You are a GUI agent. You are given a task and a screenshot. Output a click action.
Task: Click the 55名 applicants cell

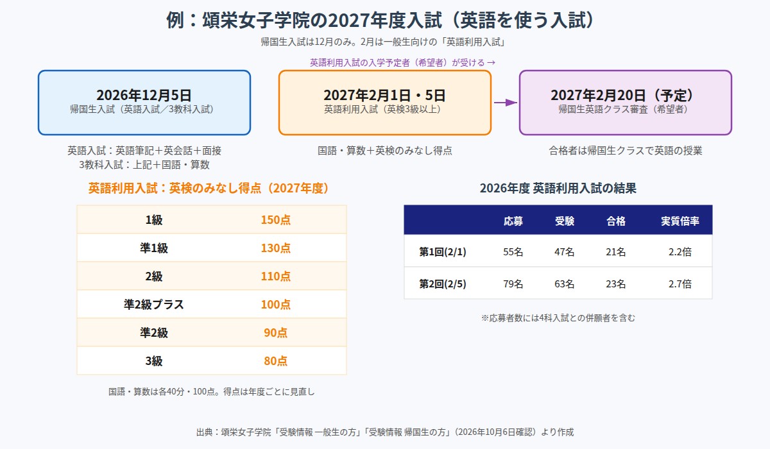(x=513, y=252)
